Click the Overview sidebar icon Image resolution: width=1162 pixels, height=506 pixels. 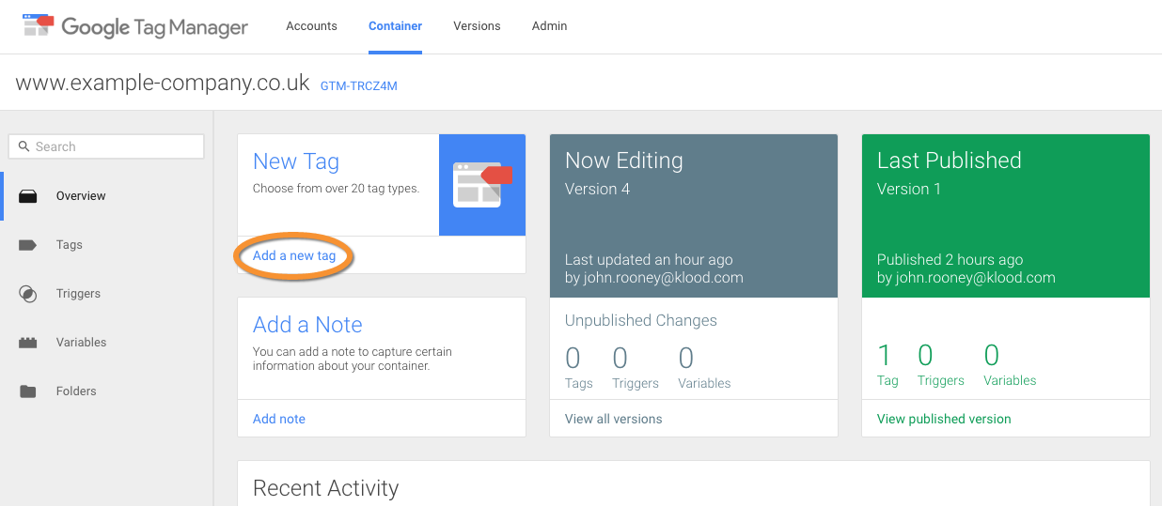(28, 196)
